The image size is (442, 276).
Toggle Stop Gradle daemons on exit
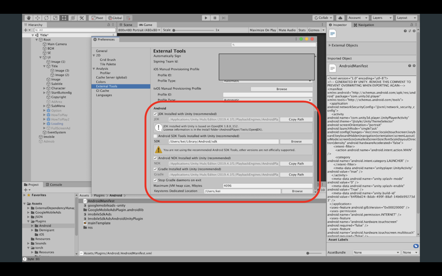tap(155, 180)
